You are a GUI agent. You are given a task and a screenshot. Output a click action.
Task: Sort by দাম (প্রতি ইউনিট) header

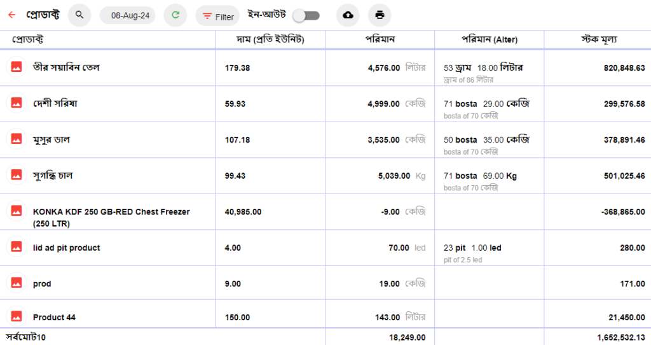pos(270,39)
